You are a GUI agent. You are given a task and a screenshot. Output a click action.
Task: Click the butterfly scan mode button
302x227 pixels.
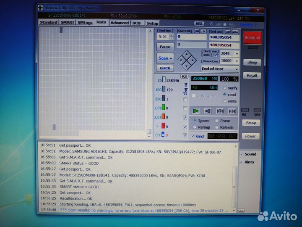click(x=232, y=111)
